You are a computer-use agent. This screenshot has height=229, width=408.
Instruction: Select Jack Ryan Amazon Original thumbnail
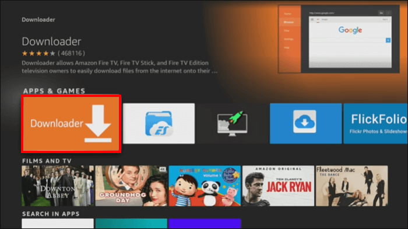[x=278, y=186]
